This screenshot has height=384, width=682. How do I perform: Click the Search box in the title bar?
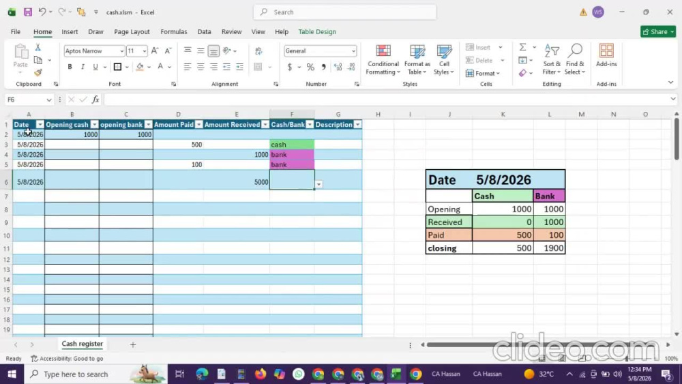click(345, 12)
